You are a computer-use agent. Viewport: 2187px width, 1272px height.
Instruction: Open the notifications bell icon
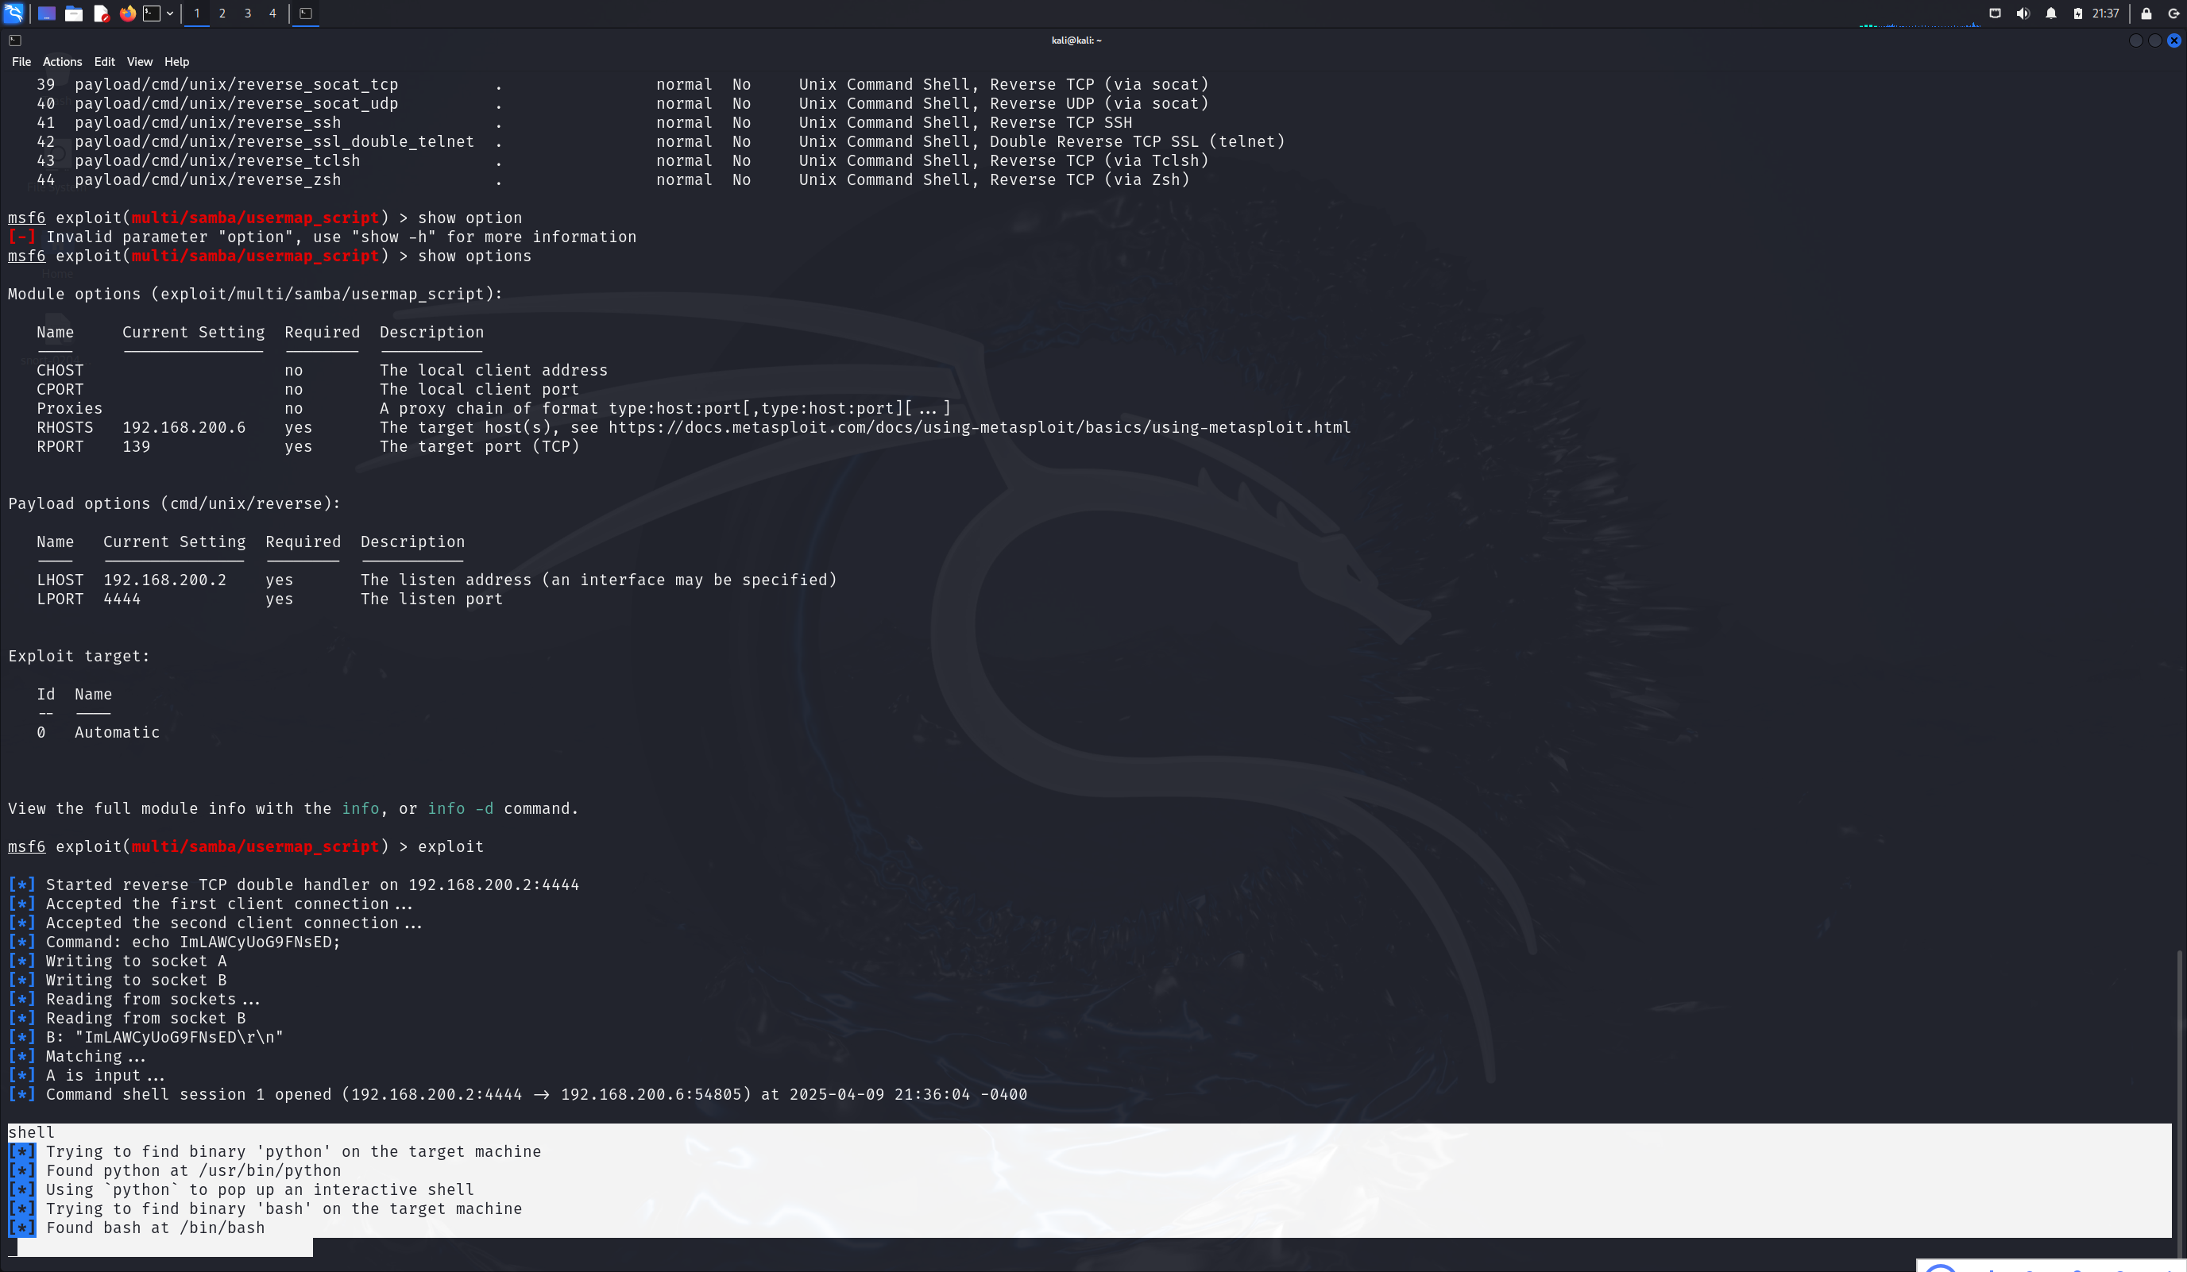click(x=2050, y=13)
